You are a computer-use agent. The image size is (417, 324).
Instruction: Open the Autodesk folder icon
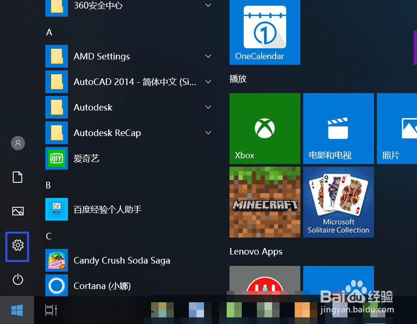[x=57, y=107]
